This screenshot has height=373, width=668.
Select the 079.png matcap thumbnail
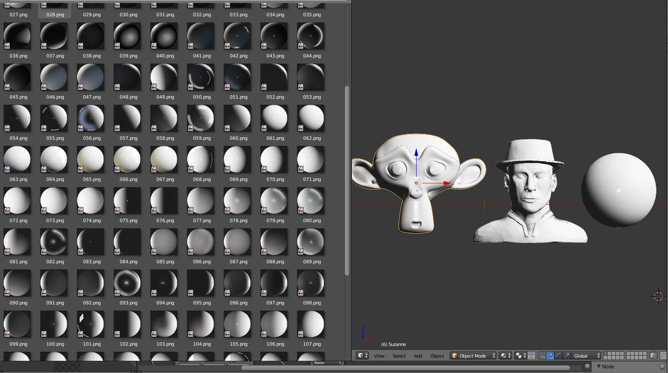pyautogui.click(x=274, y=201)
